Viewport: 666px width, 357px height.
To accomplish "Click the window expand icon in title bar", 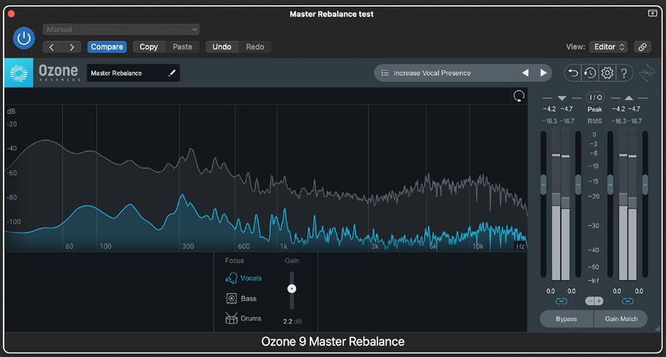I will click(x=653, y=13).
